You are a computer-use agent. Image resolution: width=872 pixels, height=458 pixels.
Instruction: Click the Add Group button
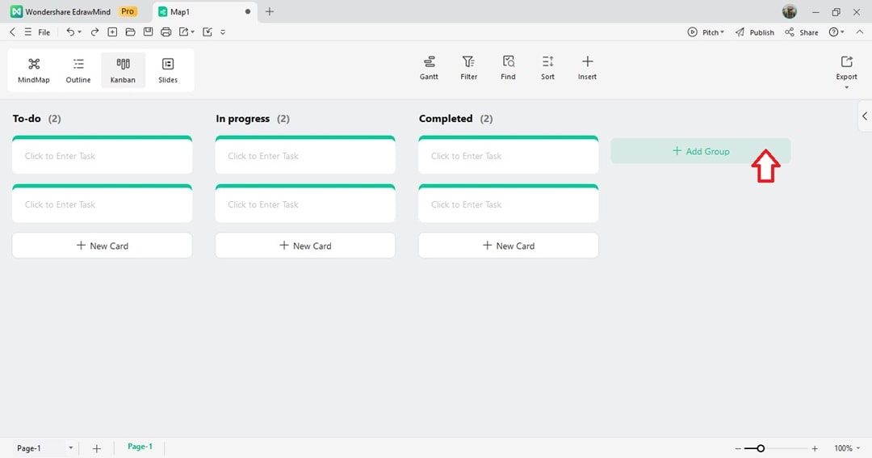(700, 151)
